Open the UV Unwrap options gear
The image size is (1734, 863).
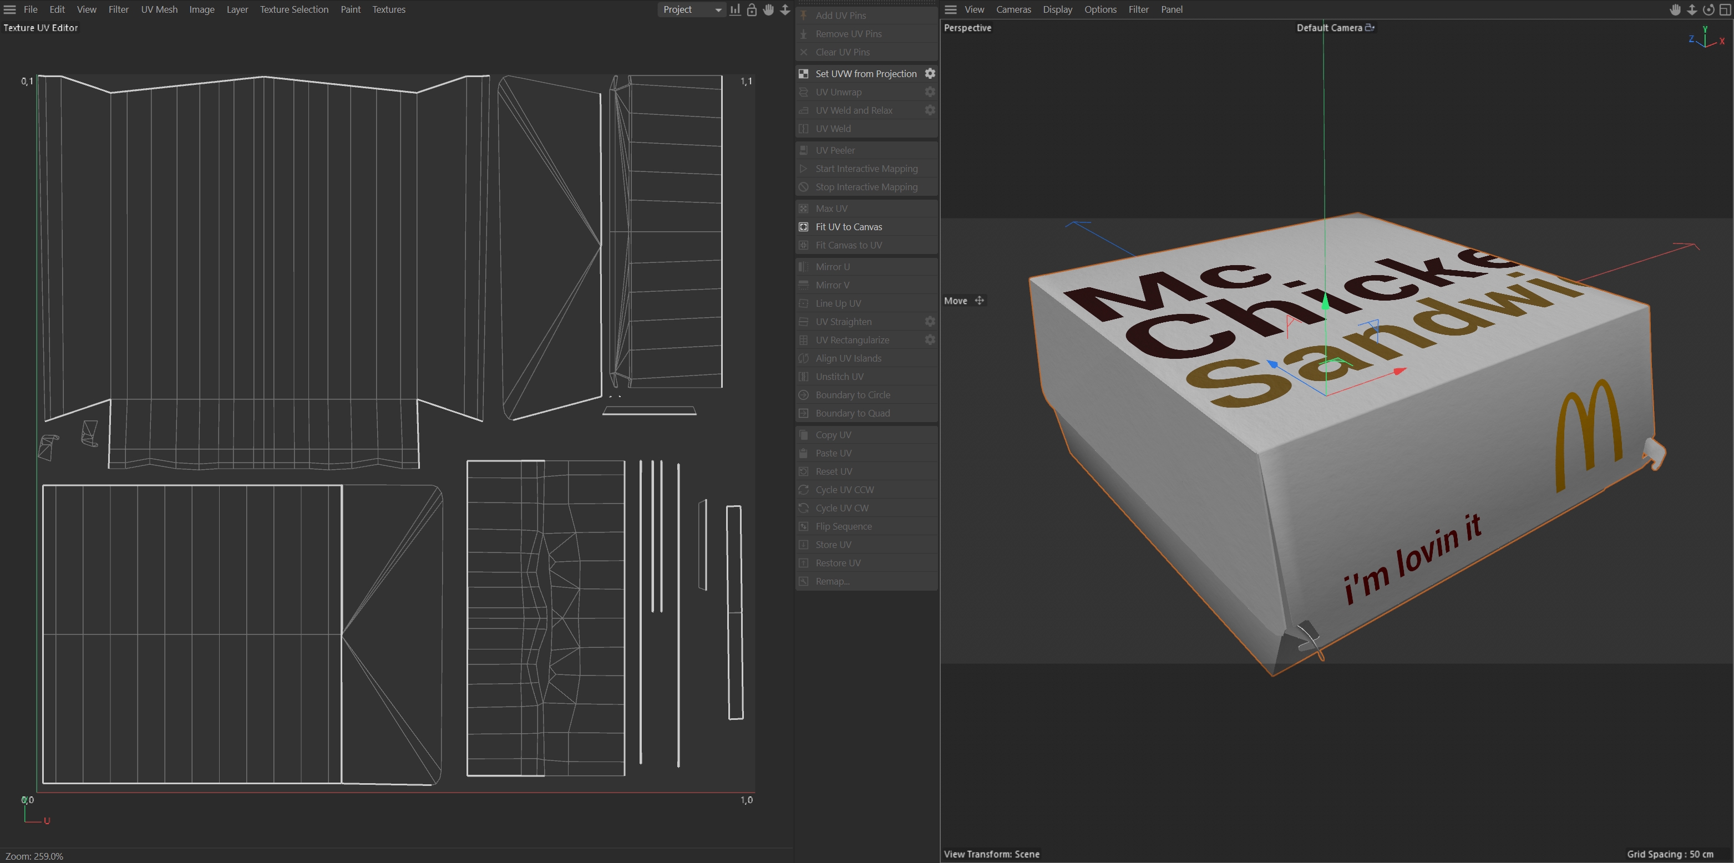[x=930, y=92]
